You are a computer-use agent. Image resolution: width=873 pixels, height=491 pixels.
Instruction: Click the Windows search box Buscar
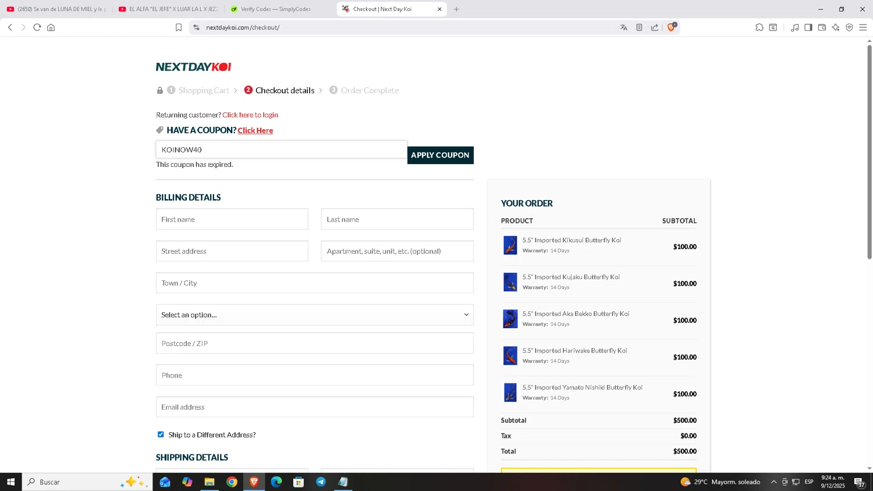click(87, 482)
